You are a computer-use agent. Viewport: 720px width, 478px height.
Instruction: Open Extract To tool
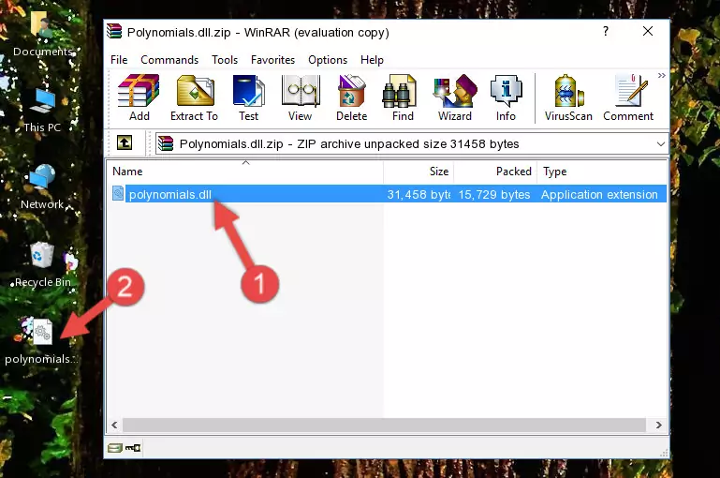pyautogui.click(x=194, y=97)
